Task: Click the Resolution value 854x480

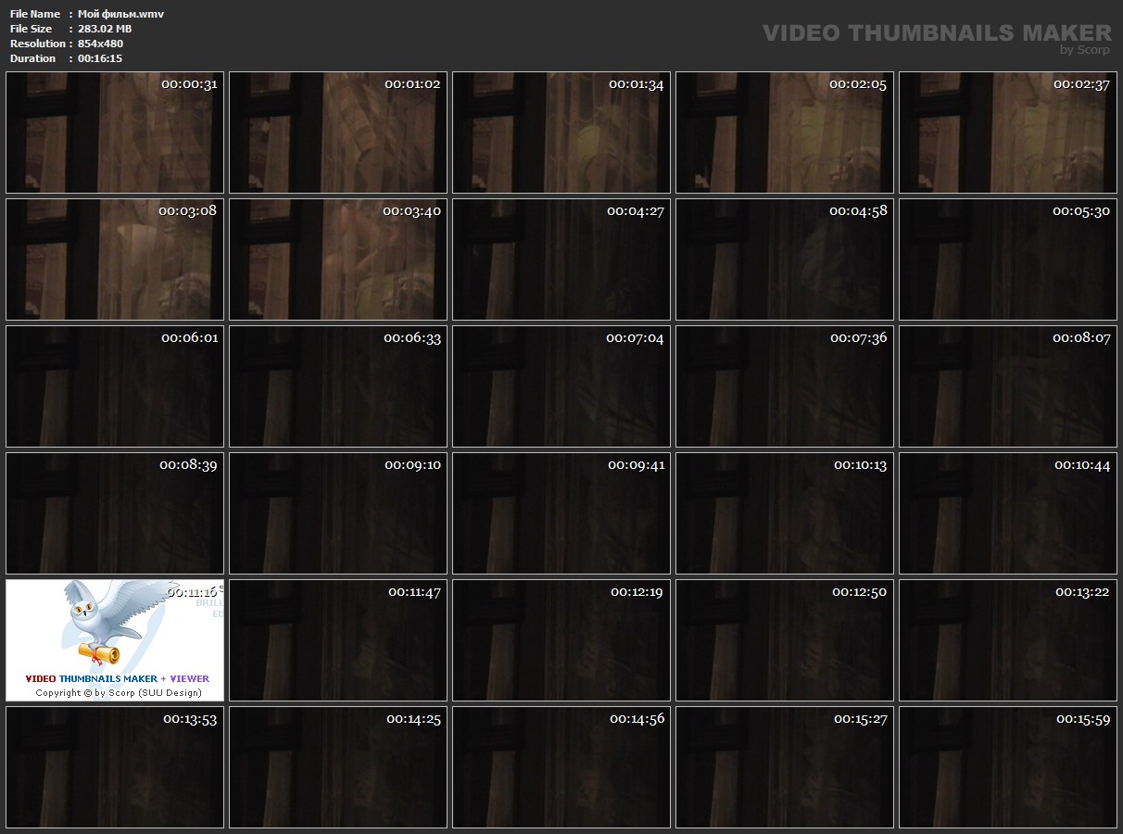Action: point(100,44)
